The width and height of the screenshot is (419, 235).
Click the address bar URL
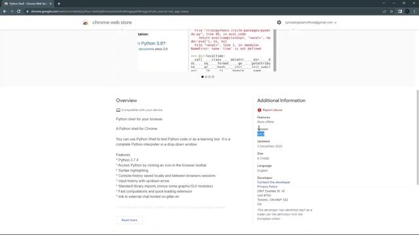pyautogui.click(x=109, y=12)
